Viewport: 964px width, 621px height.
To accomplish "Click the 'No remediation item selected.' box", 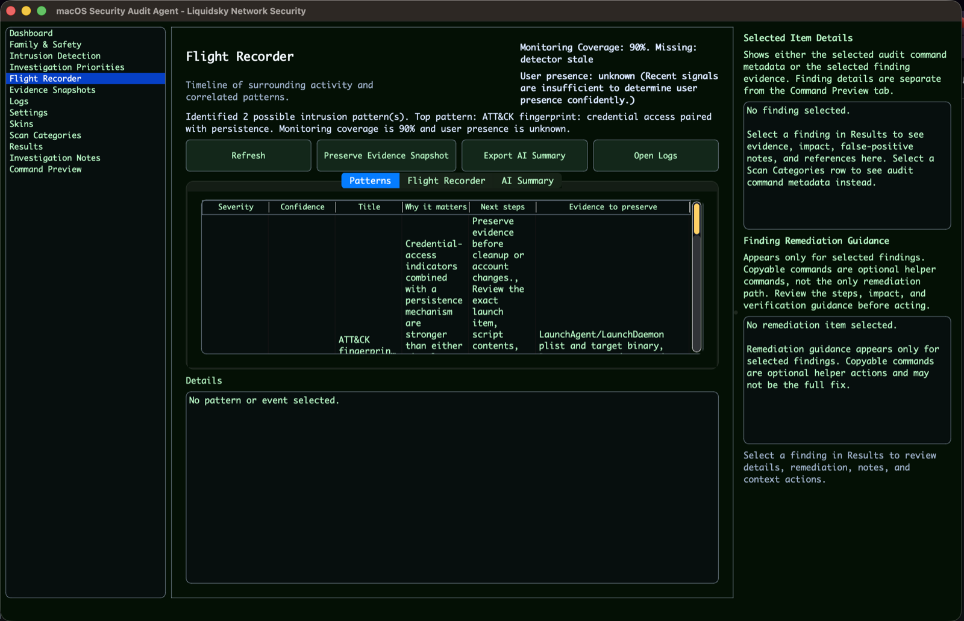I will tap(847, 380).
